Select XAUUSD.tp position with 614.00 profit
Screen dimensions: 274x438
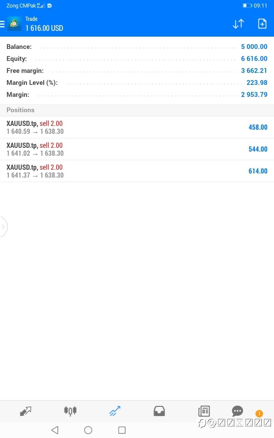(x=137, y=171)
